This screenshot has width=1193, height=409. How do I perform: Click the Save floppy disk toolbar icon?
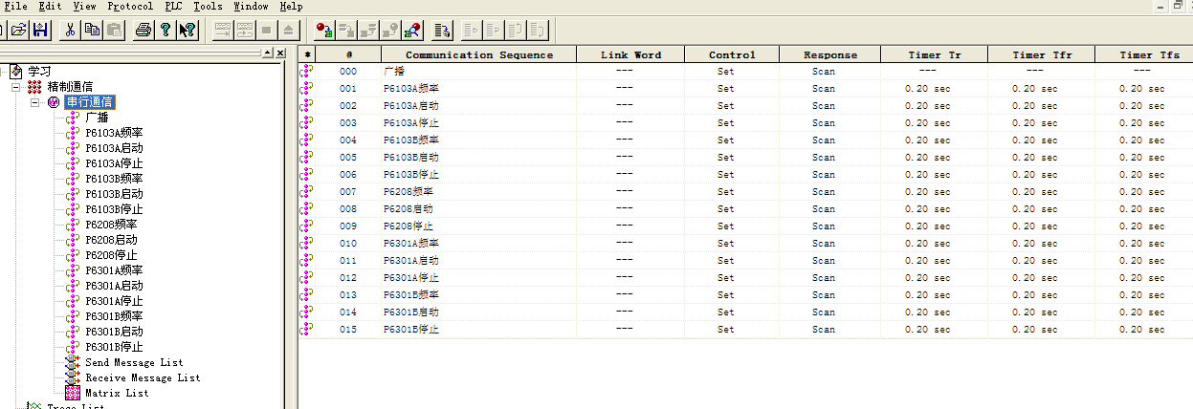(41, 30)
